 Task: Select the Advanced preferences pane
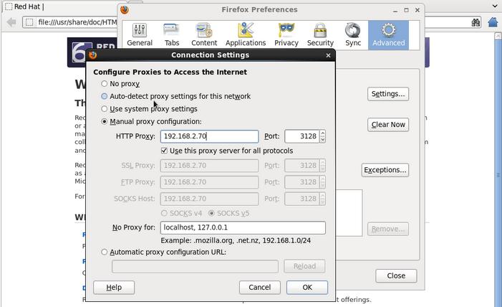coord(388,35)
